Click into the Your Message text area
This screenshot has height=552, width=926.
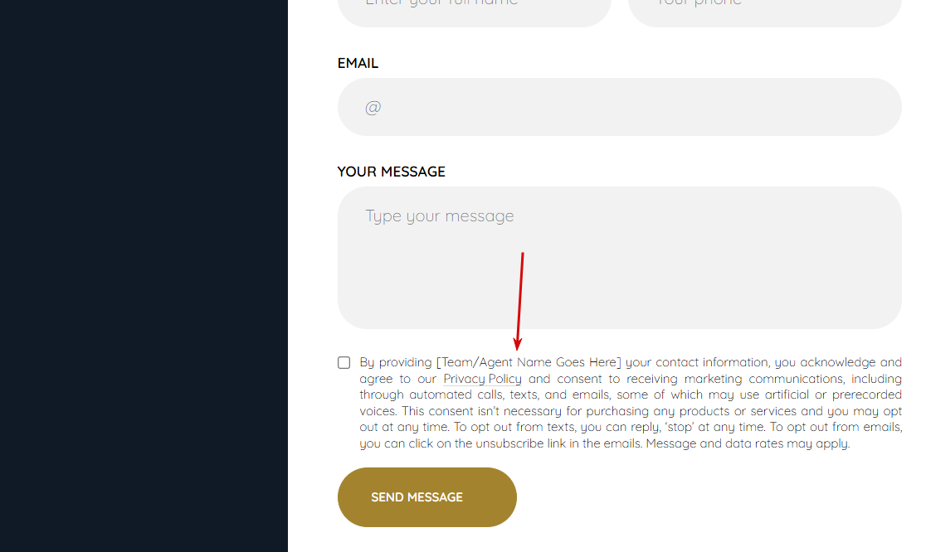click(x=620, y=258)
